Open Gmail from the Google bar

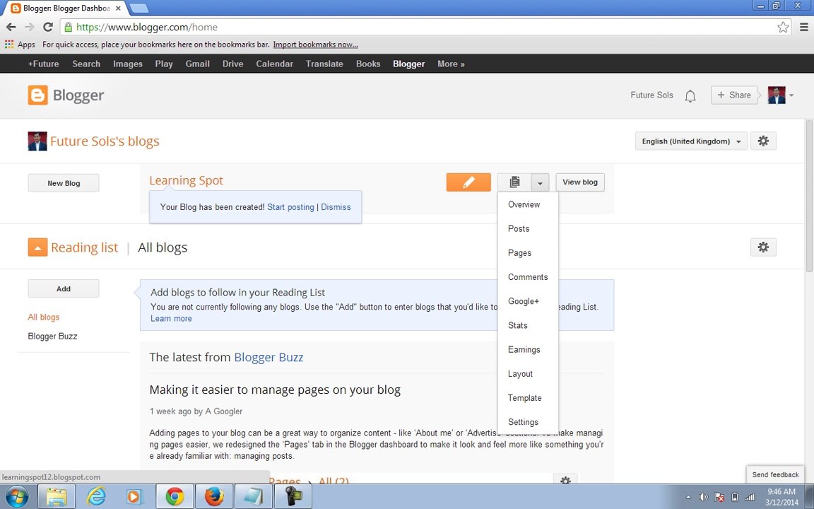(x=197, y=64)
